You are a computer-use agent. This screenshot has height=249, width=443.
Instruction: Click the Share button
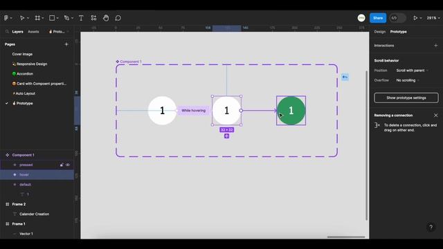click(x=378, y=18)
